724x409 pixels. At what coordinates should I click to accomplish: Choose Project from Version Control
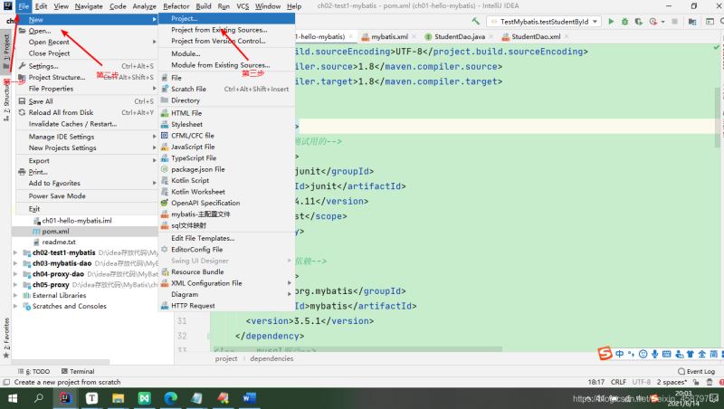coord(226,41)
